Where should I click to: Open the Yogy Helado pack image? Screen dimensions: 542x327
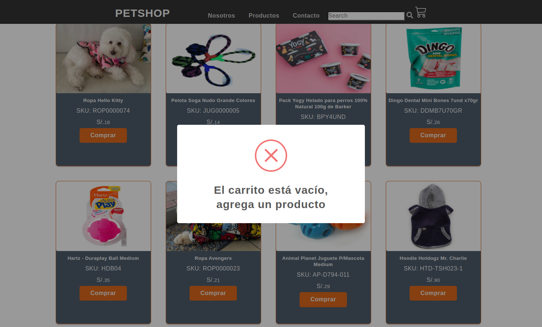click(323, 58)
